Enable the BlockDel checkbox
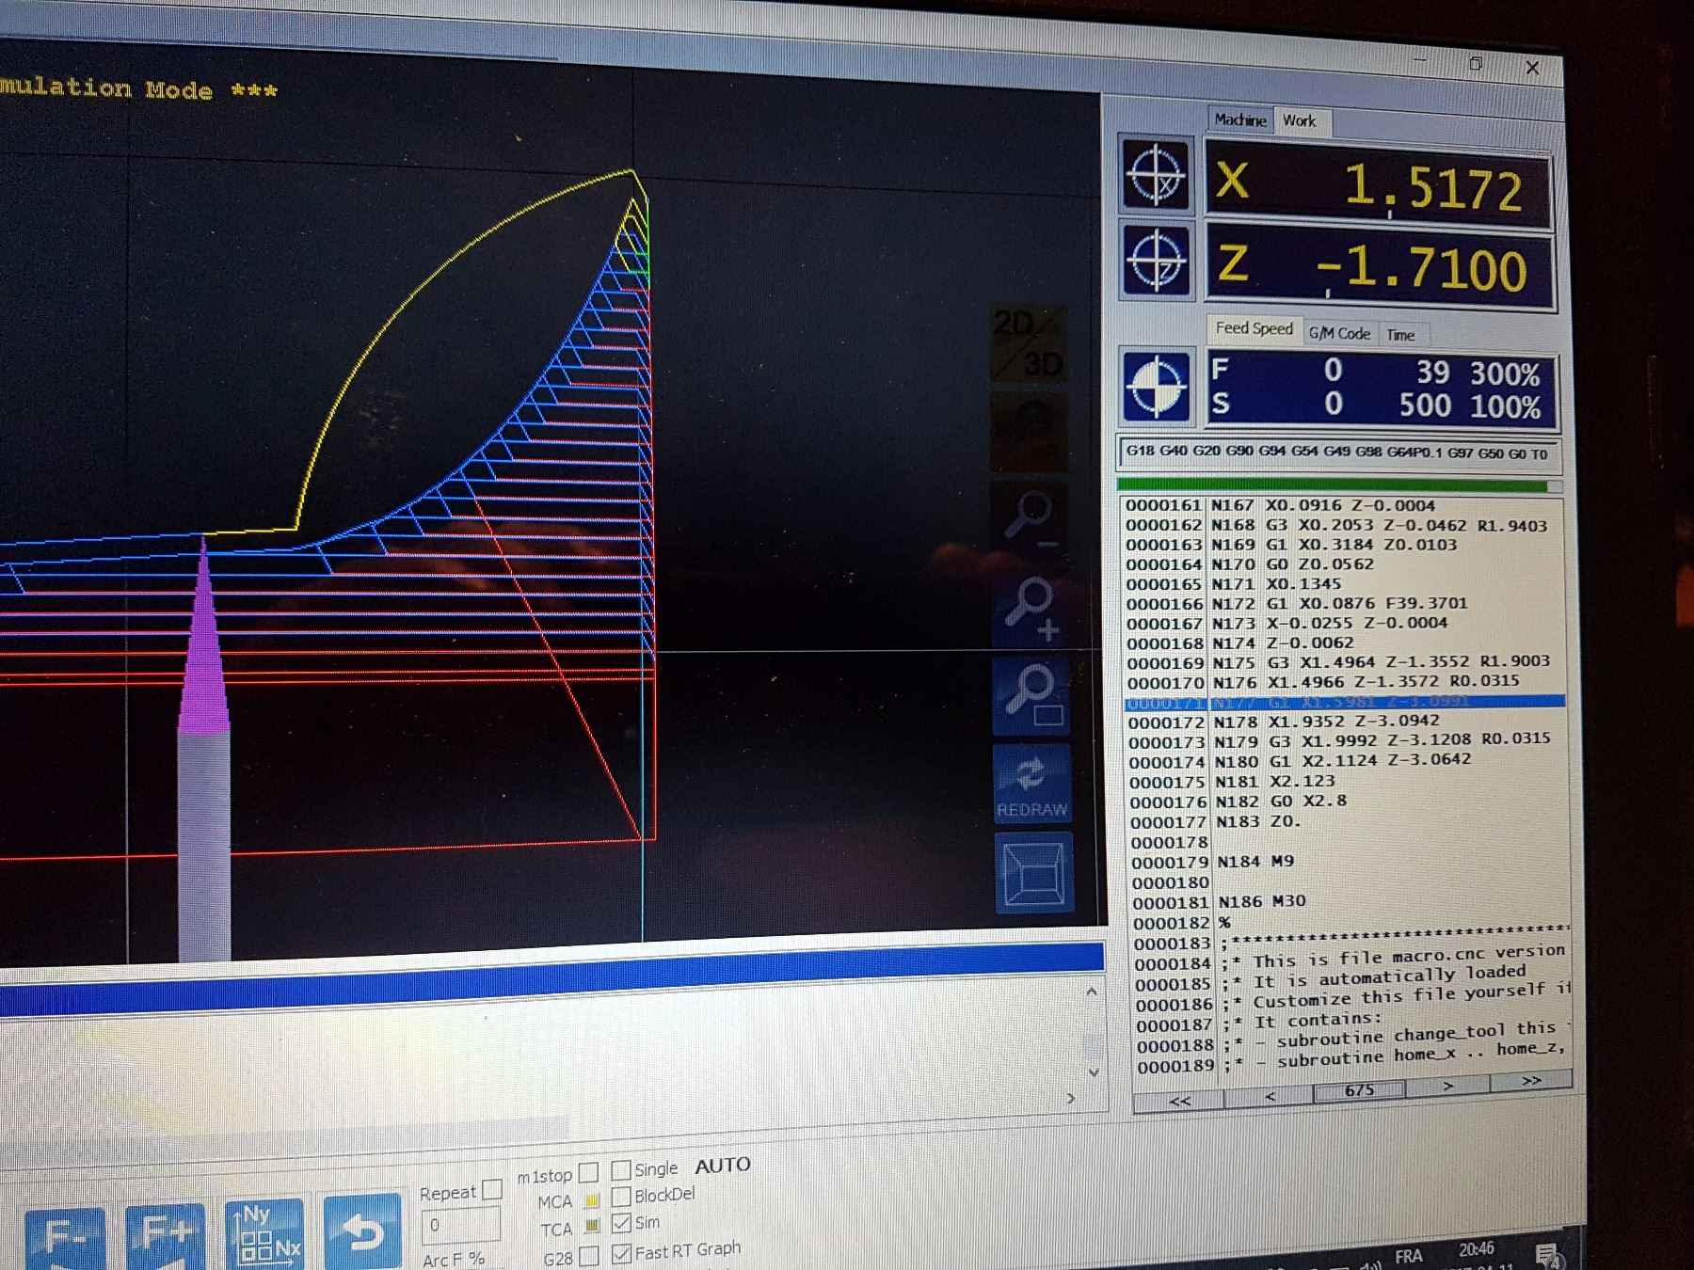Viewport: 1694px width, 1270px height. tap(621, 1196)
